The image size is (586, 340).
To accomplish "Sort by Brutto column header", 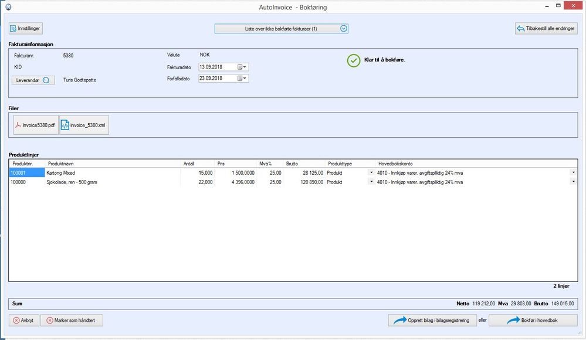I will [x=292, y=164].
